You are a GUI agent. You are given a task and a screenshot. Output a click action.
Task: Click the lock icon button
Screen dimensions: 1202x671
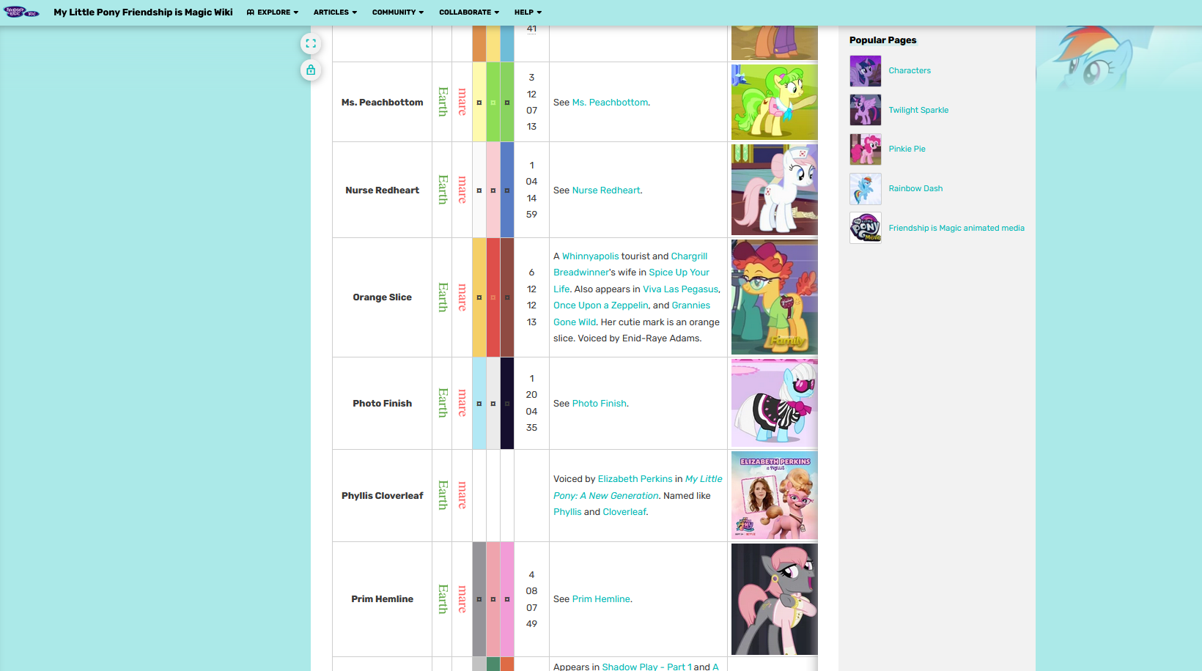(x=311, y=70)
